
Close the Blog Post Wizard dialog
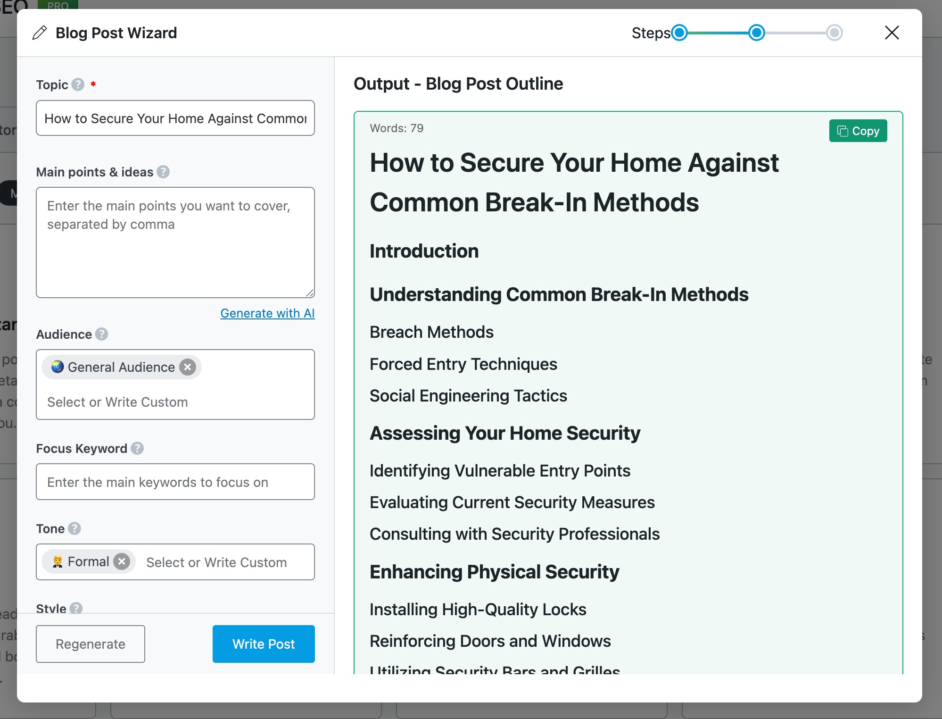coord(892,33)
